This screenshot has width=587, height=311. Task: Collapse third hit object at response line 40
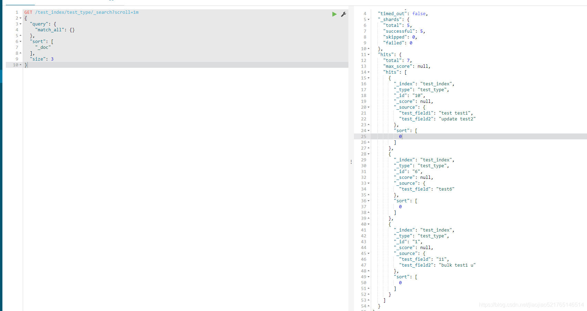(x=369, y=224)
